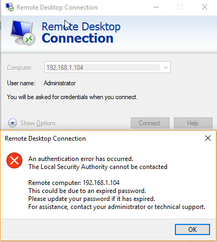Click the Show Options text label

[38, 123]
